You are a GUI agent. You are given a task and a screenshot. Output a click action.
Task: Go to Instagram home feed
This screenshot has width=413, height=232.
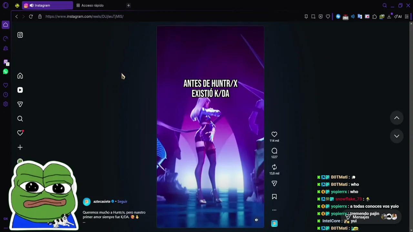pyautogui.click(x=20, y=76)
